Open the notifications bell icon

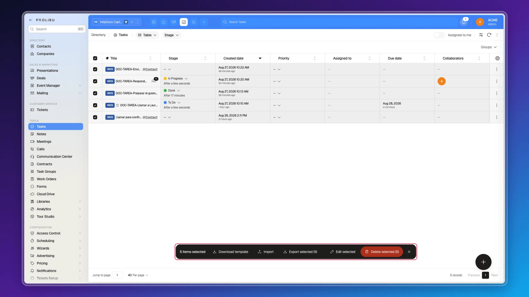[464, 22]
